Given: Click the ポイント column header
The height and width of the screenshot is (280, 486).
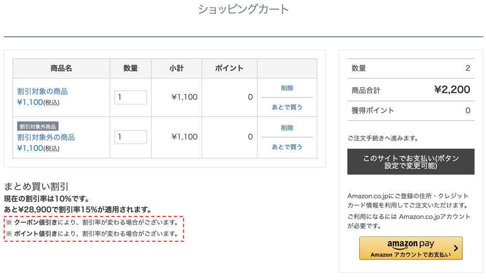Looking at the screenshot, I should [x=230, y=68].
